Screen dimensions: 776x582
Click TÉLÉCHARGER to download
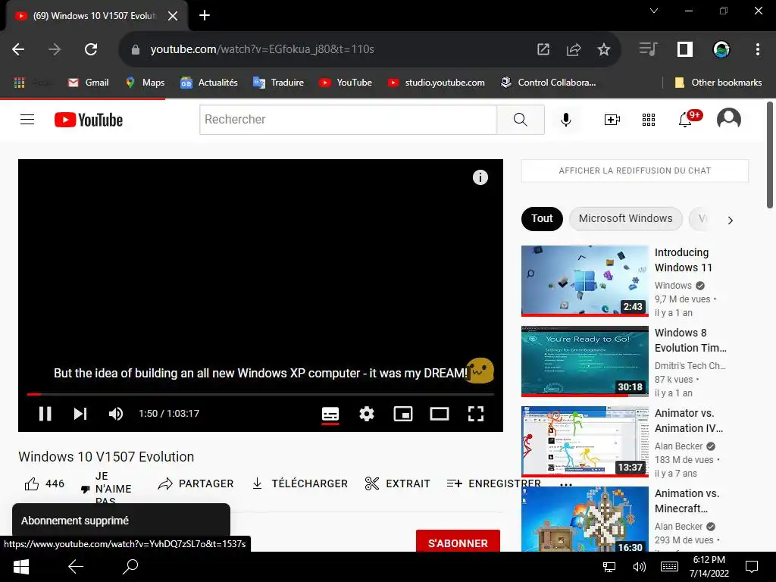click(x=300, y=483)
